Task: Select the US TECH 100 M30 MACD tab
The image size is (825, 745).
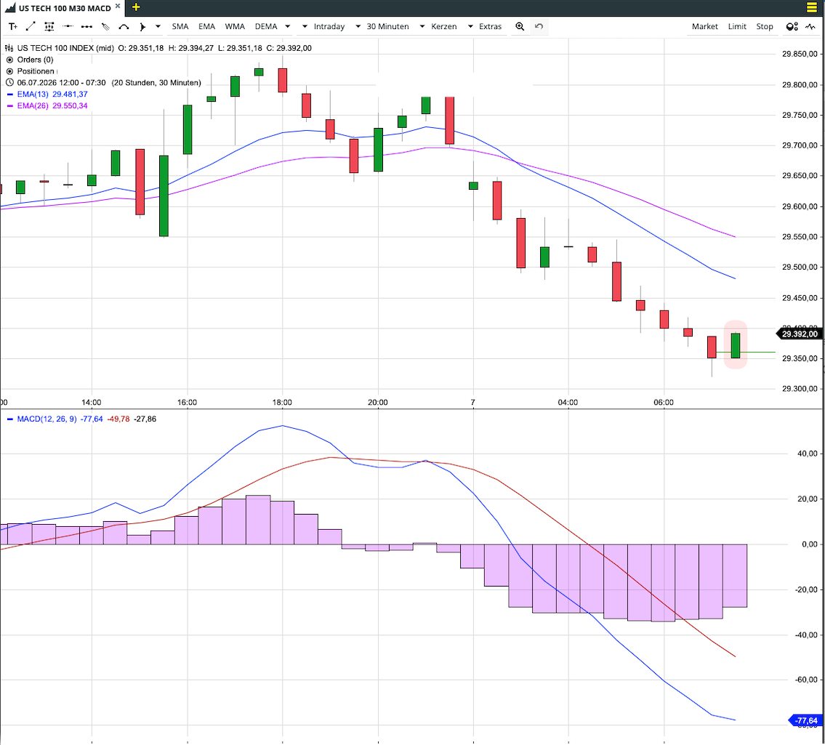Action: click(x=65, y=8)
